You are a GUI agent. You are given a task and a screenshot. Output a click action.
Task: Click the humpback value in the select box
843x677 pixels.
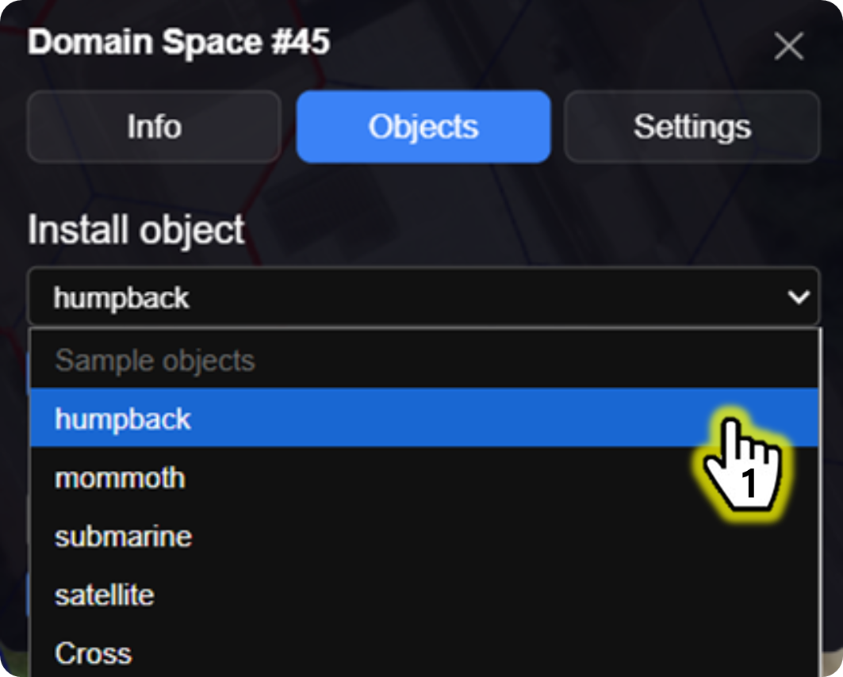point(121,298)
